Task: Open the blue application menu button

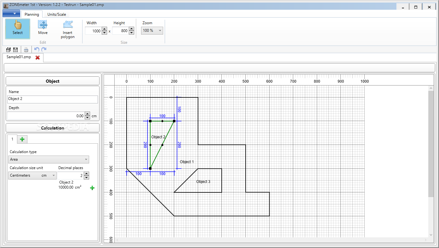Action: coord(11,14)
